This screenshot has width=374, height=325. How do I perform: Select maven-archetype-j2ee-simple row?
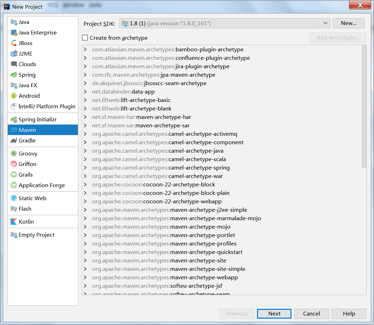click(x=222, y=210)
